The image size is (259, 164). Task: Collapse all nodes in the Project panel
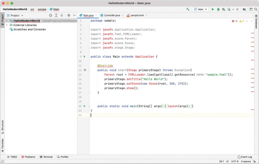62,16
